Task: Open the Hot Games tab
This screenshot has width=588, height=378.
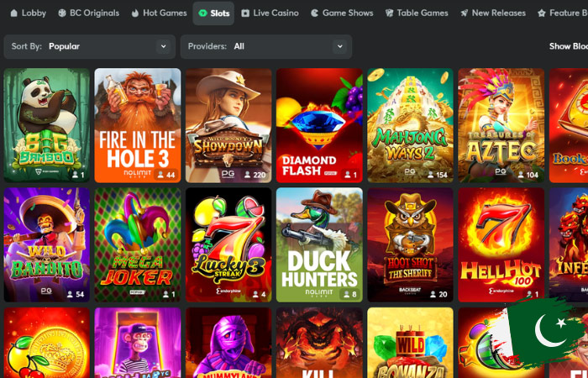Action: click(159, 13)
